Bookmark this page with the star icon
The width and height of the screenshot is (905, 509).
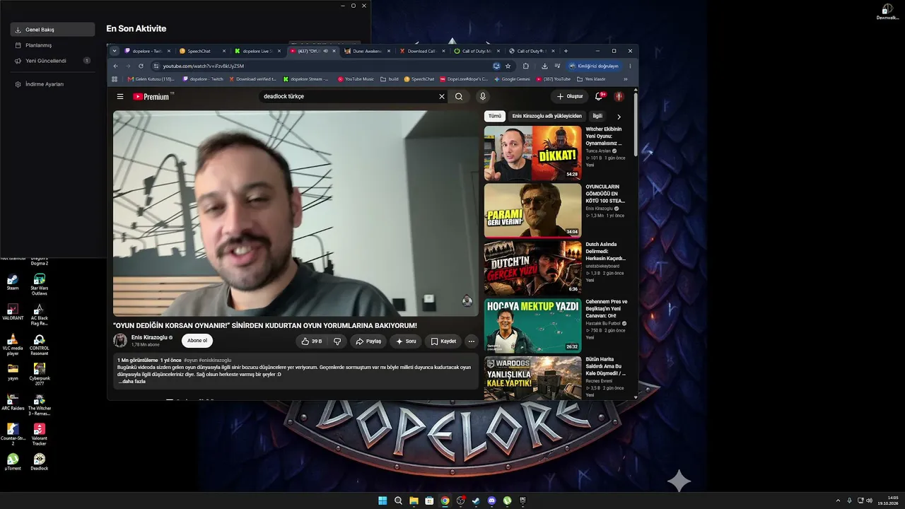tap(508, 66)
